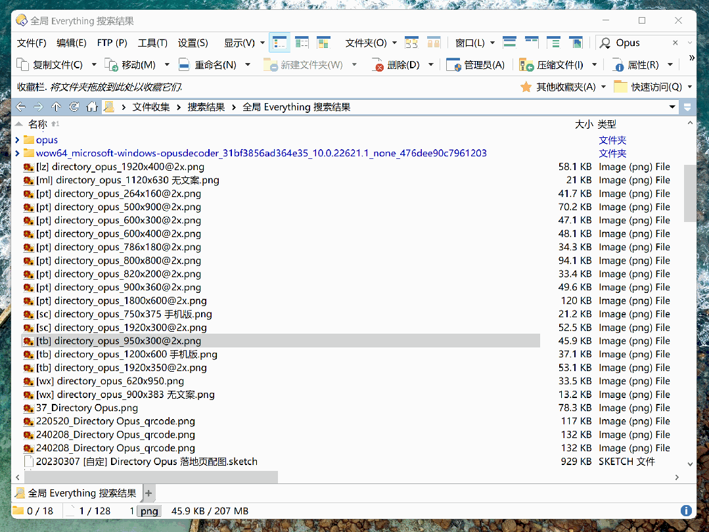Viewport: 709px width, 532px height.
Task: Click the 名称 column header to sort
Action: click(x=37, y=123)
